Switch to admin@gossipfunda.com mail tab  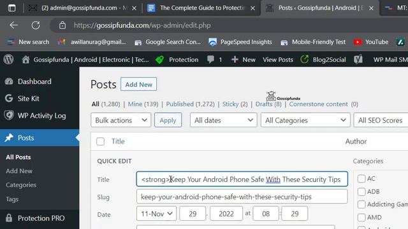[83, 8]
